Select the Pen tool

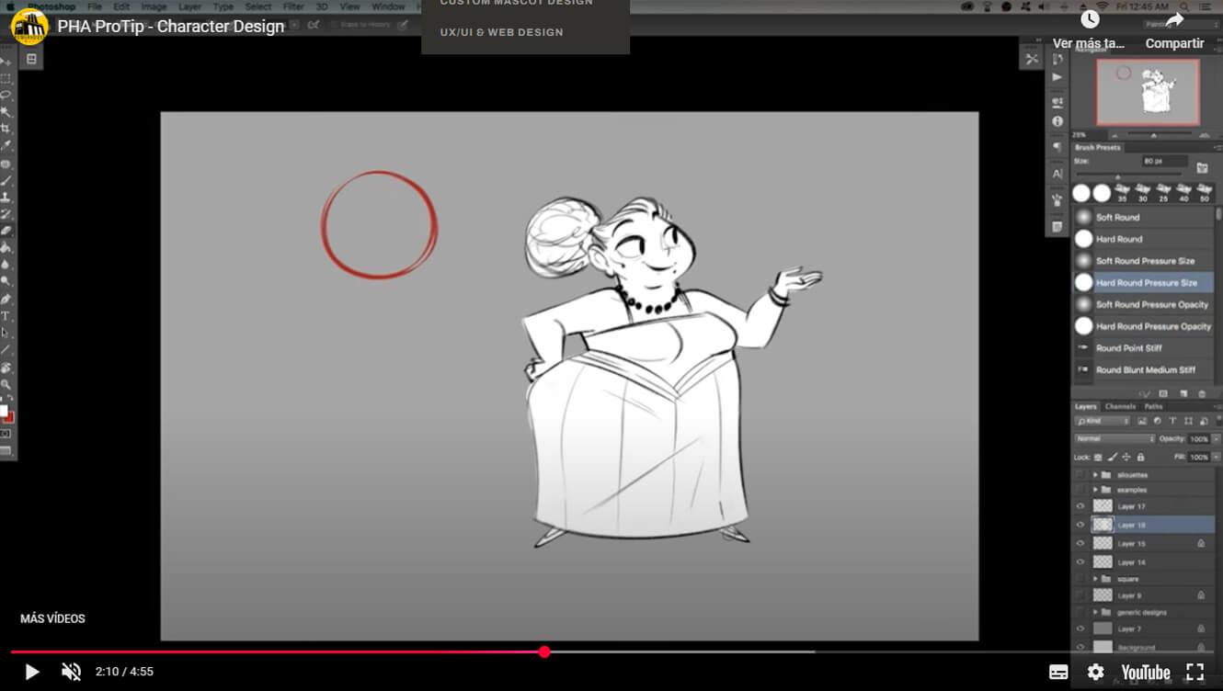point(6,299)
